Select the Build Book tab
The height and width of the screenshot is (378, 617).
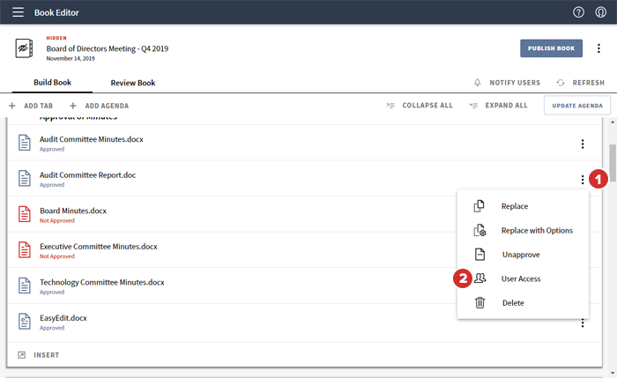pyautogui.click(x=51, y=83)
